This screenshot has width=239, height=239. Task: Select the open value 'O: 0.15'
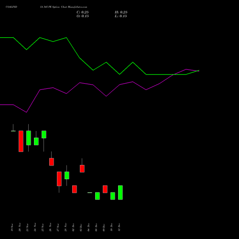coord(83,16)
